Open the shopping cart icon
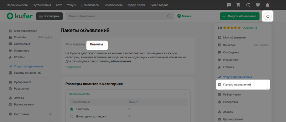This screenshot has height=122, width=286. pos(238,5)
